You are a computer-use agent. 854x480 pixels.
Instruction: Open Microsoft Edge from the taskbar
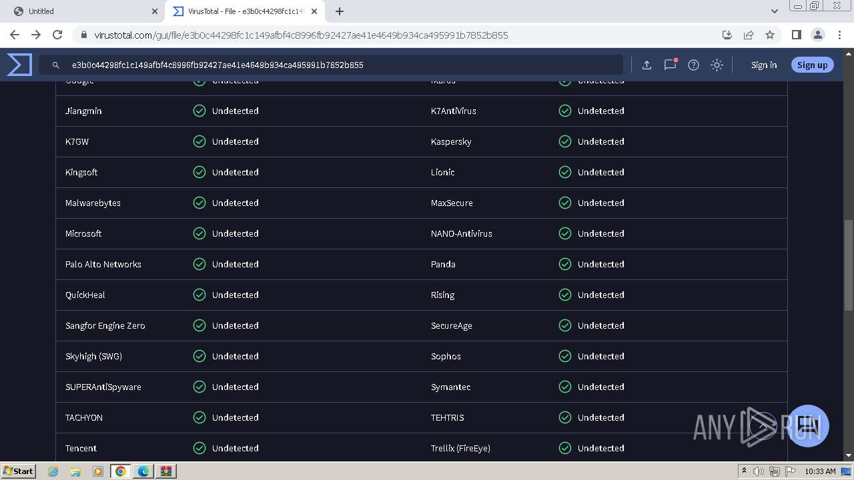point(143,471)
